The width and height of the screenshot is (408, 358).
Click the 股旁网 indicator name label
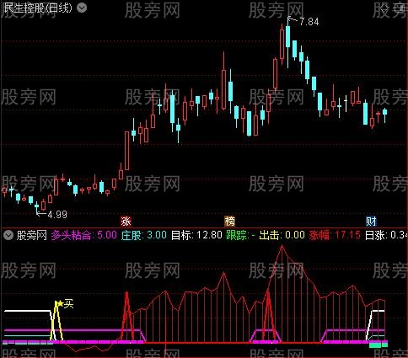coord(32,235)
